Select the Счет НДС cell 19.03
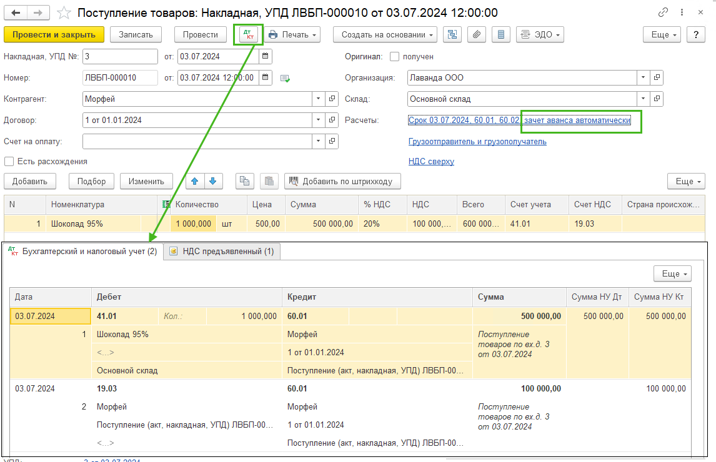Viewport: 716px width, 462px height. point(595,224)
